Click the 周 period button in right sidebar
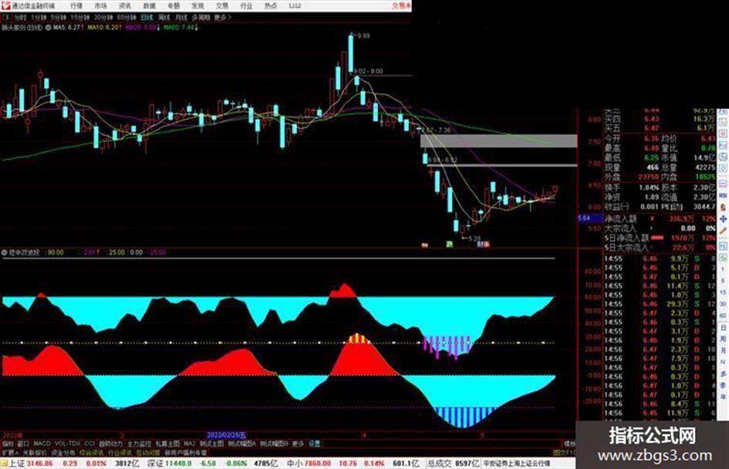The width and height of the screenshot is (729, 469). click(x=723, y=340)
